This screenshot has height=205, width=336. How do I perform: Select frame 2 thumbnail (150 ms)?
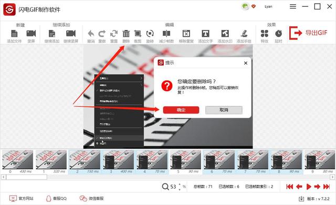pos(85,160)
